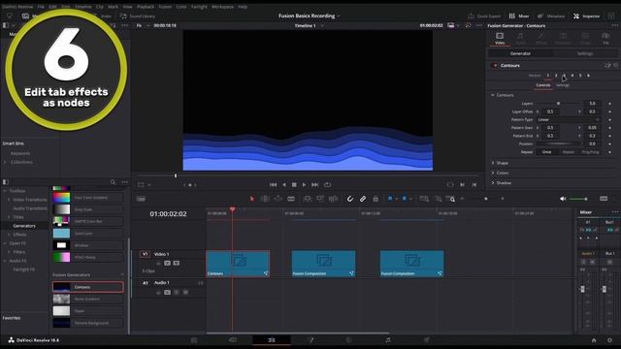Go to first frame in transport
Viewport: 621px width, 349px height.
(273, 185)
